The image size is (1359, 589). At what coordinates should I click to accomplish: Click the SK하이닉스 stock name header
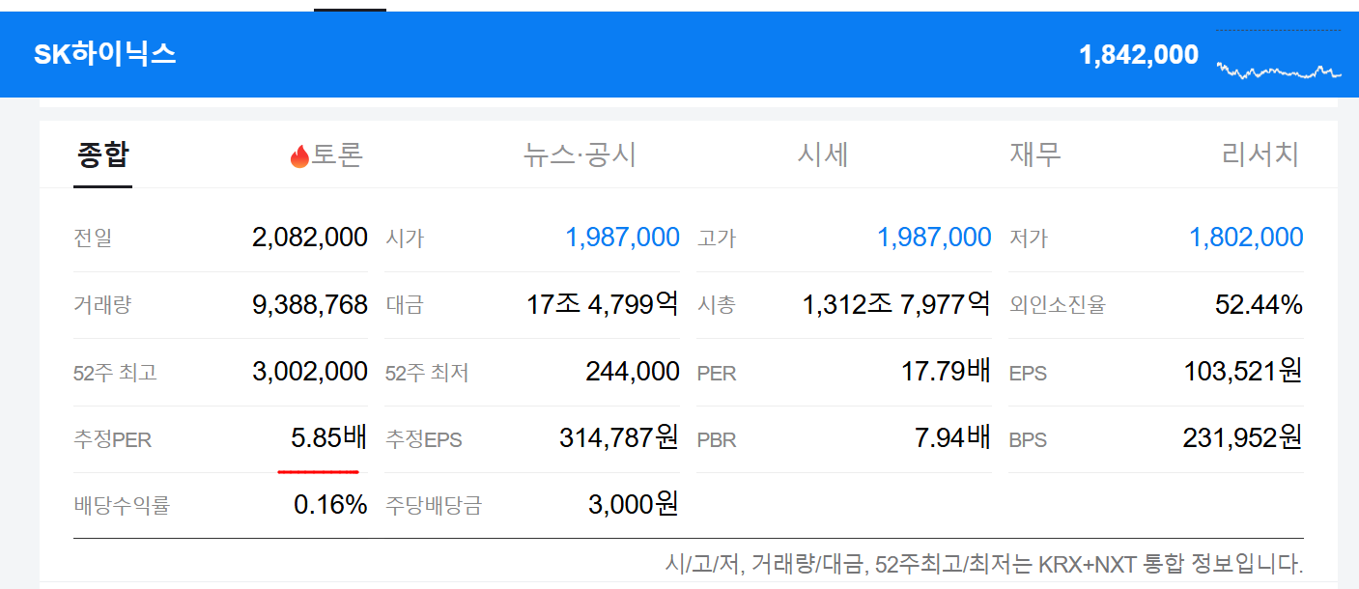coord(105,54)
